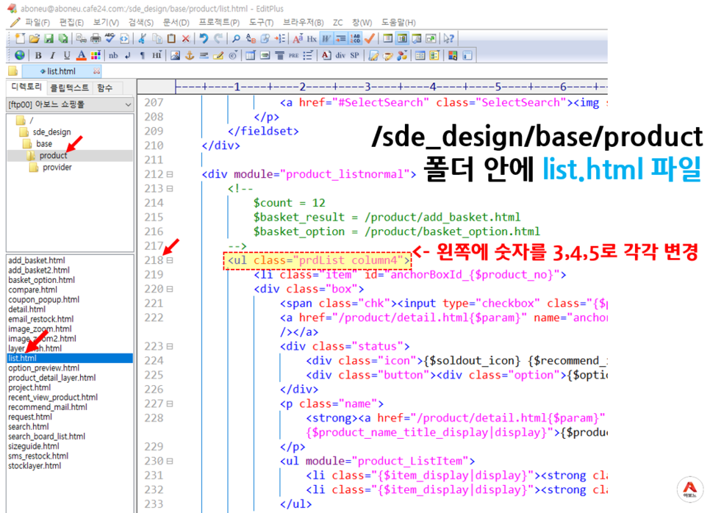Toggle Underline formatting button
The image size is (710, 513).
pyautogui.click(x=67, y=55)
